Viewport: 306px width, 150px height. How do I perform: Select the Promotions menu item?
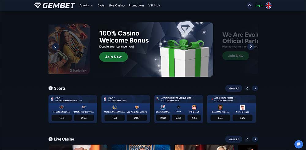tap(136, 5)
